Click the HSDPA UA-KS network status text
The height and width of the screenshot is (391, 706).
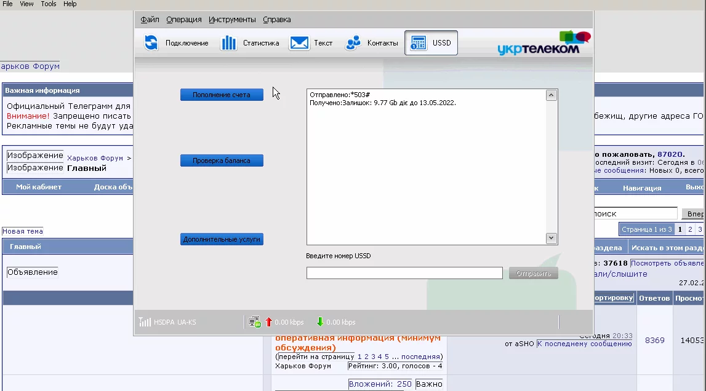point(175,322)
